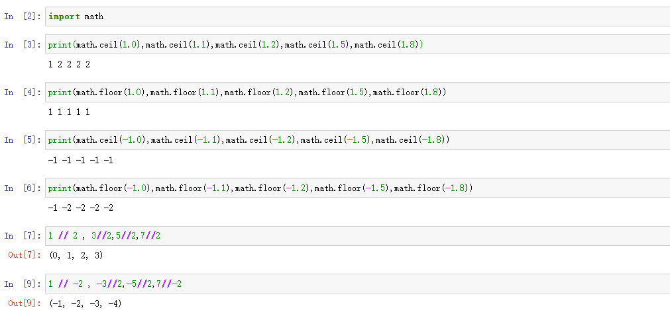Select cell via In [3] prompt
Viewport: 670px width, 310px height.
[23, 45]
